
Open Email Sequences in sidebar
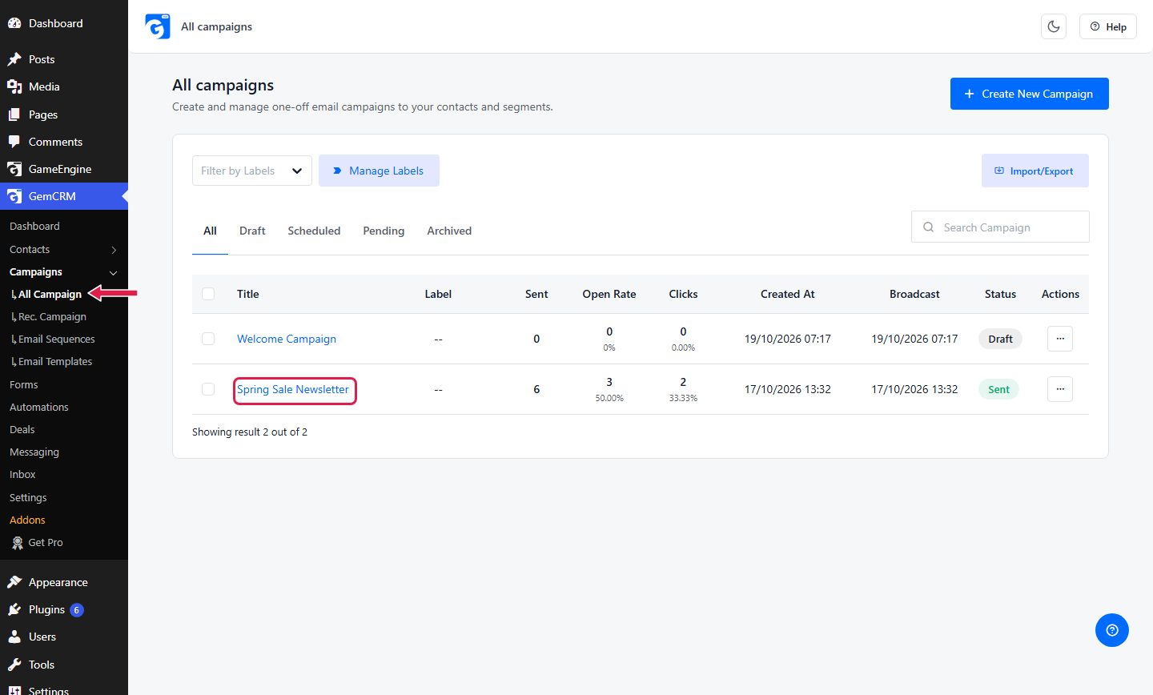pos(56,339)
